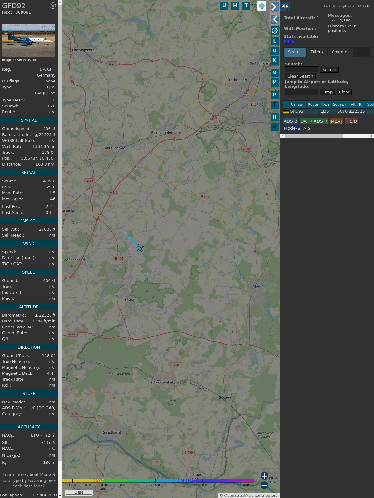Viewport: 374px width, 498px height.
Task: Click the Jump button
Action: (x=327, y=92)
